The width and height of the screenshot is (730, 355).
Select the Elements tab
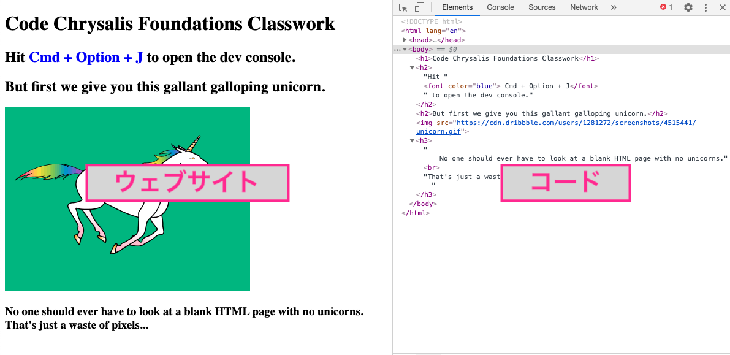pyautogui.click(x=457, y=7)
